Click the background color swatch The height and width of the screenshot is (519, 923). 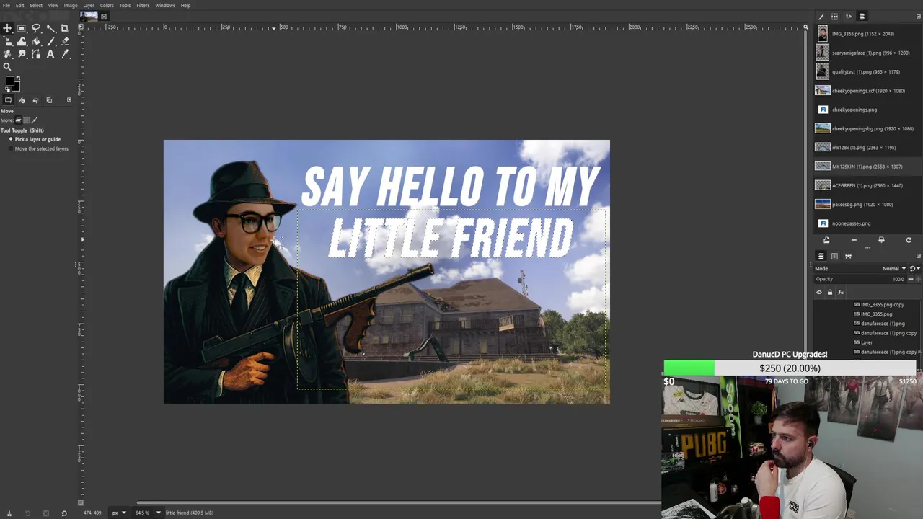point(16,87)
